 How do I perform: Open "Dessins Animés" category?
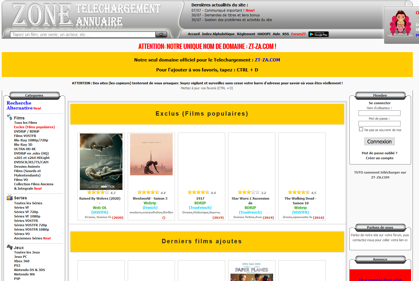click(x=27, y=167)
